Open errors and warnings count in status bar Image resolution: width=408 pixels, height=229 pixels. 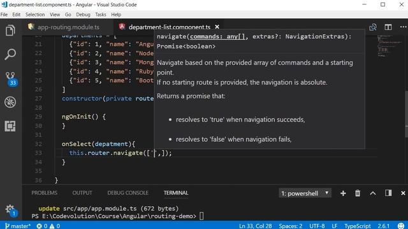[x=48, y=226]
